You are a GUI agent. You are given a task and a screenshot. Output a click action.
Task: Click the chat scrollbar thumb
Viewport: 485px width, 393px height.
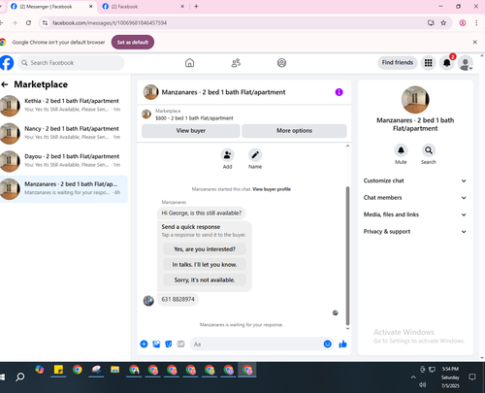348,255
